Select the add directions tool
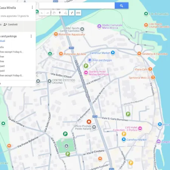Viewport: 170px width, 170px height. click(72, 13)
